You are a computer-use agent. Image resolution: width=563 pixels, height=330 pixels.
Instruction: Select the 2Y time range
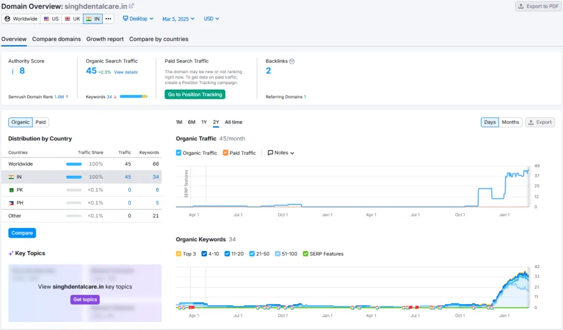point(216,122)
